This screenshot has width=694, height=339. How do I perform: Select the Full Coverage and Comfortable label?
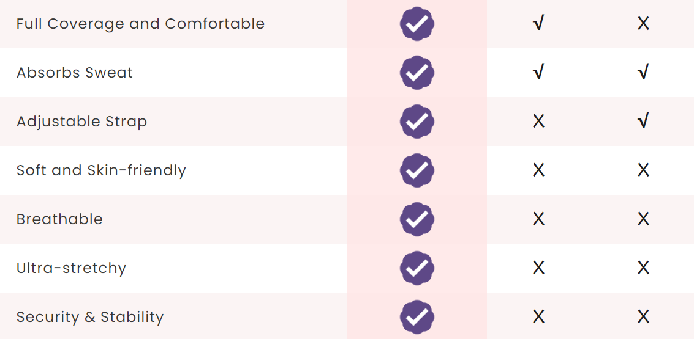click(x=140, y=24)
